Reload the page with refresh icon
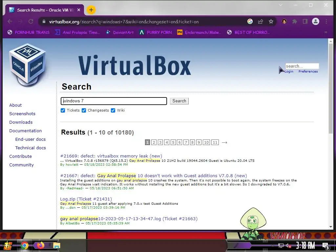336x252 pixels. pyautogui.click(x=31, y=21)
